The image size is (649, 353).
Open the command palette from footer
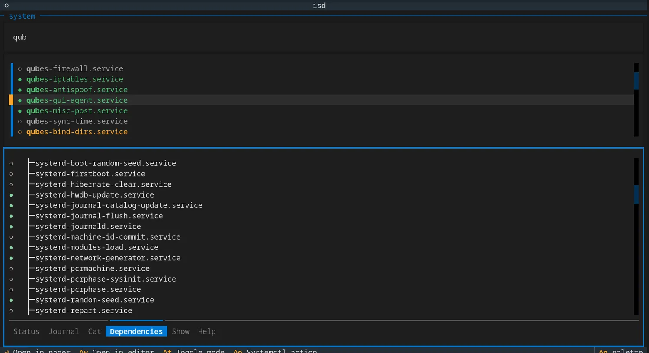coord(620,350)
